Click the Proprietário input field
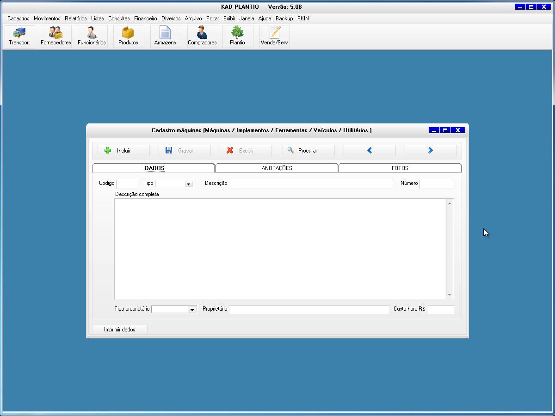This screenshot has height=416, width=555. [309, 310]
